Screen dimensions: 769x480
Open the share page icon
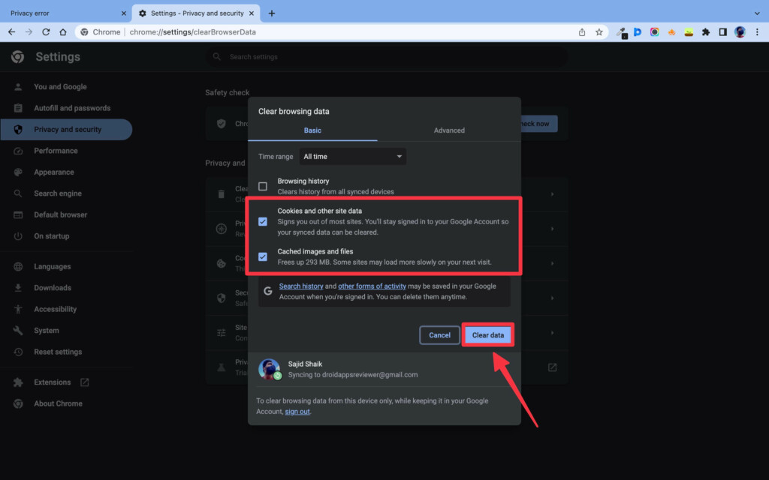tap(582, 32)
